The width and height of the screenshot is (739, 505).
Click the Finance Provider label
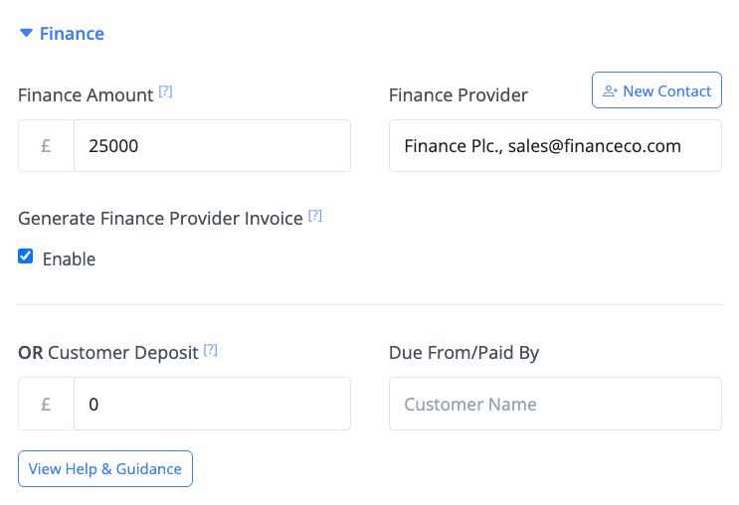click(458, 95)
